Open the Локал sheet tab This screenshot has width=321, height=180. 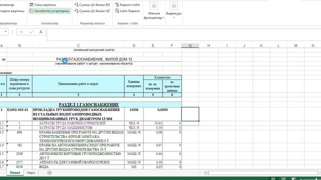pyautogui.click(x=15, y=172)
